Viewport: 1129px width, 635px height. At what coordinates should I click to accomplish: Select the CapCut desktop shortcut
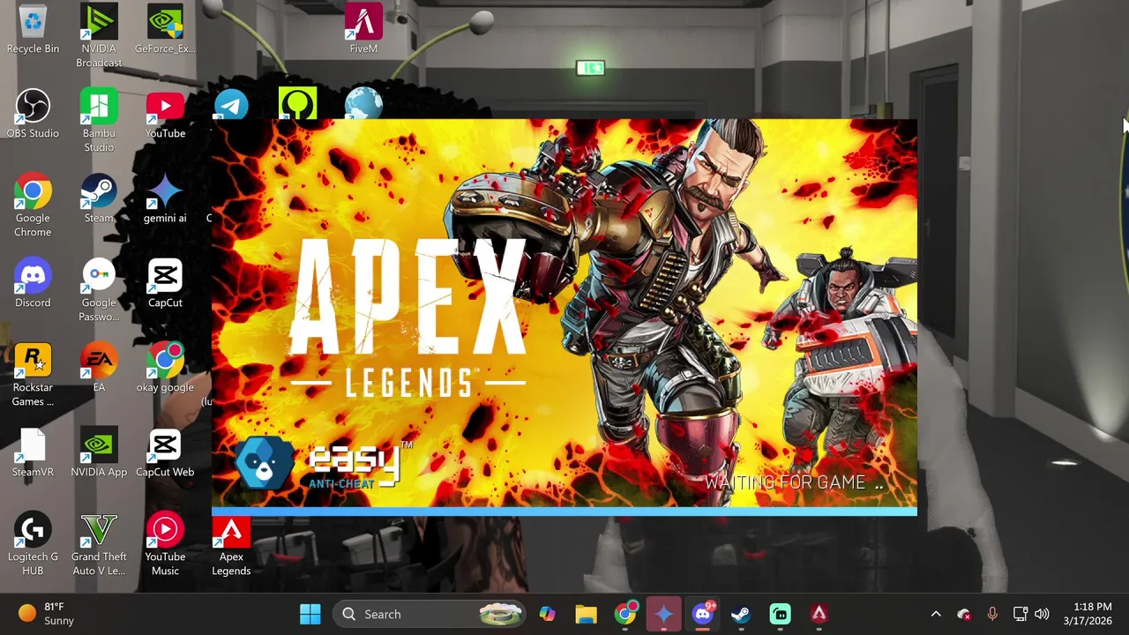[x=165, y=284]
